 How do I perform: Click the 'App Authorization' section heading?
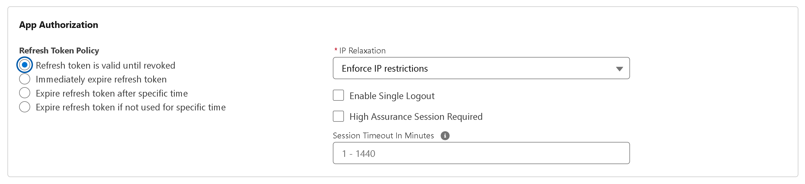click(x=58, y=25)
